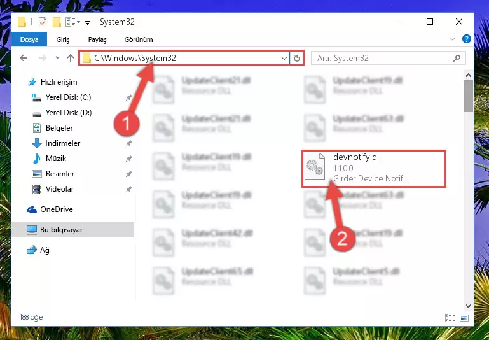Close the System32 window
The width and height of the screenshot is (489, 340).
458,22
